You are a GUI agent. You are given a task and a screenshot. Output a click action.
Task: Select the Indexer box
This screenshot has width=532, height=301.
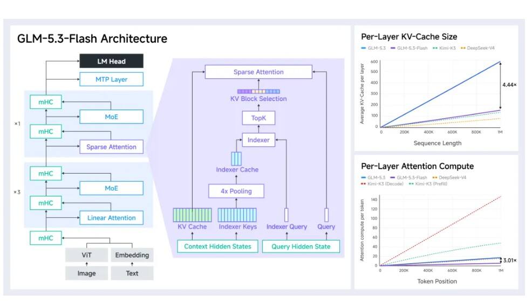point(258,140)
